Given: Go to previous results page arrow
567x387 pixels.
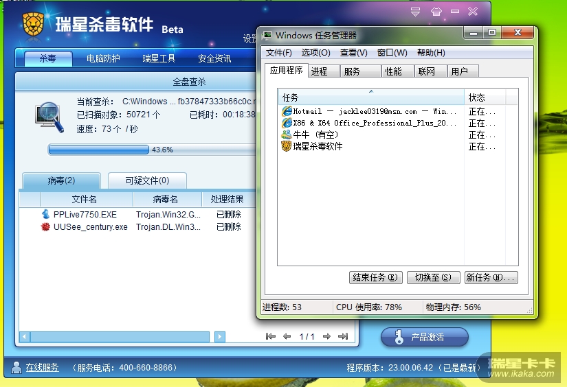Looking at the screenshot, I should pyautogui.click(x=287, y=336).
